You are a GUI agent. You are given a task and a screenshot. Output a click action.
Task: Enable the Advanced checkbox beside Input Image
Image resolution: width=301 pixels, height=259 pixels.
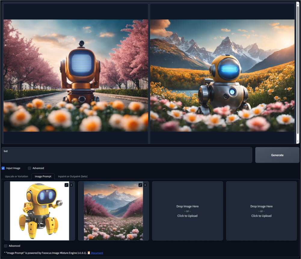click(29, 168)
